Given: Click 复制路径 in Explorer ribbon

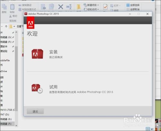Looking at the screenshot, I should pyautogui.click(x=25, y=5).
